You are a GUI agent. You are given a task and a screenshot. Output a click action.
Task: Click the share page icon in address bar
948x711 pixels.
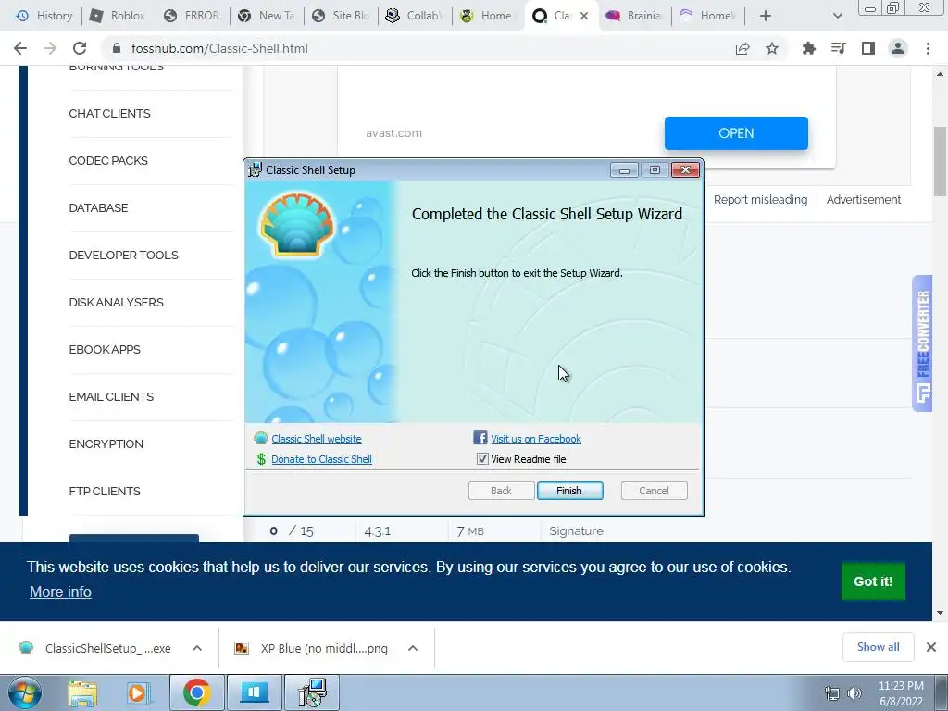point(742,48)
